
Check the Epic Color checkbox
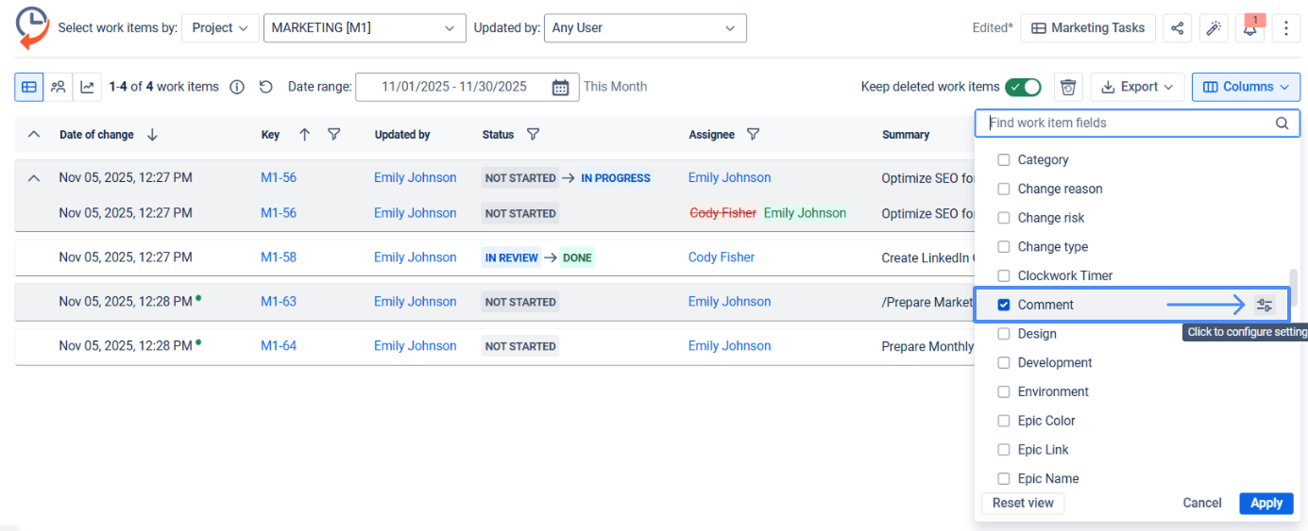(1004, 421)
